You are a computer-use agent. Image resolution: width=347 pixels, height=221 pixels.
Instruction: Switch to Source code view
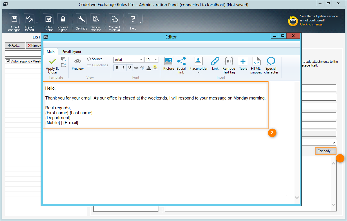click(95, 59)
